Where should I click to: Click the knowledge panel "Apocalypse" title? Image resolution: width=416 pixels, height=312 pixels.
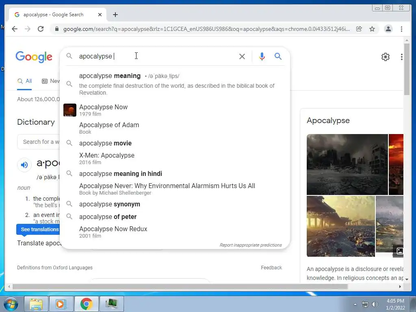click(x=328, y=120)
